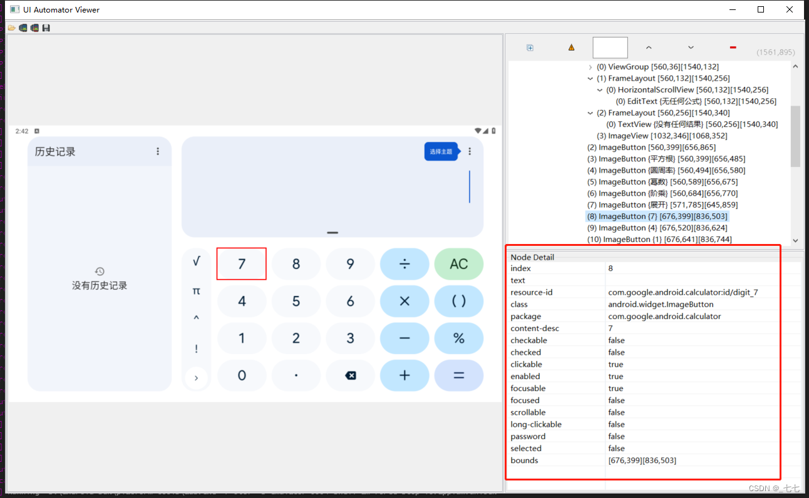Open calculator display three-dot overflow menu

coord(470,151)
